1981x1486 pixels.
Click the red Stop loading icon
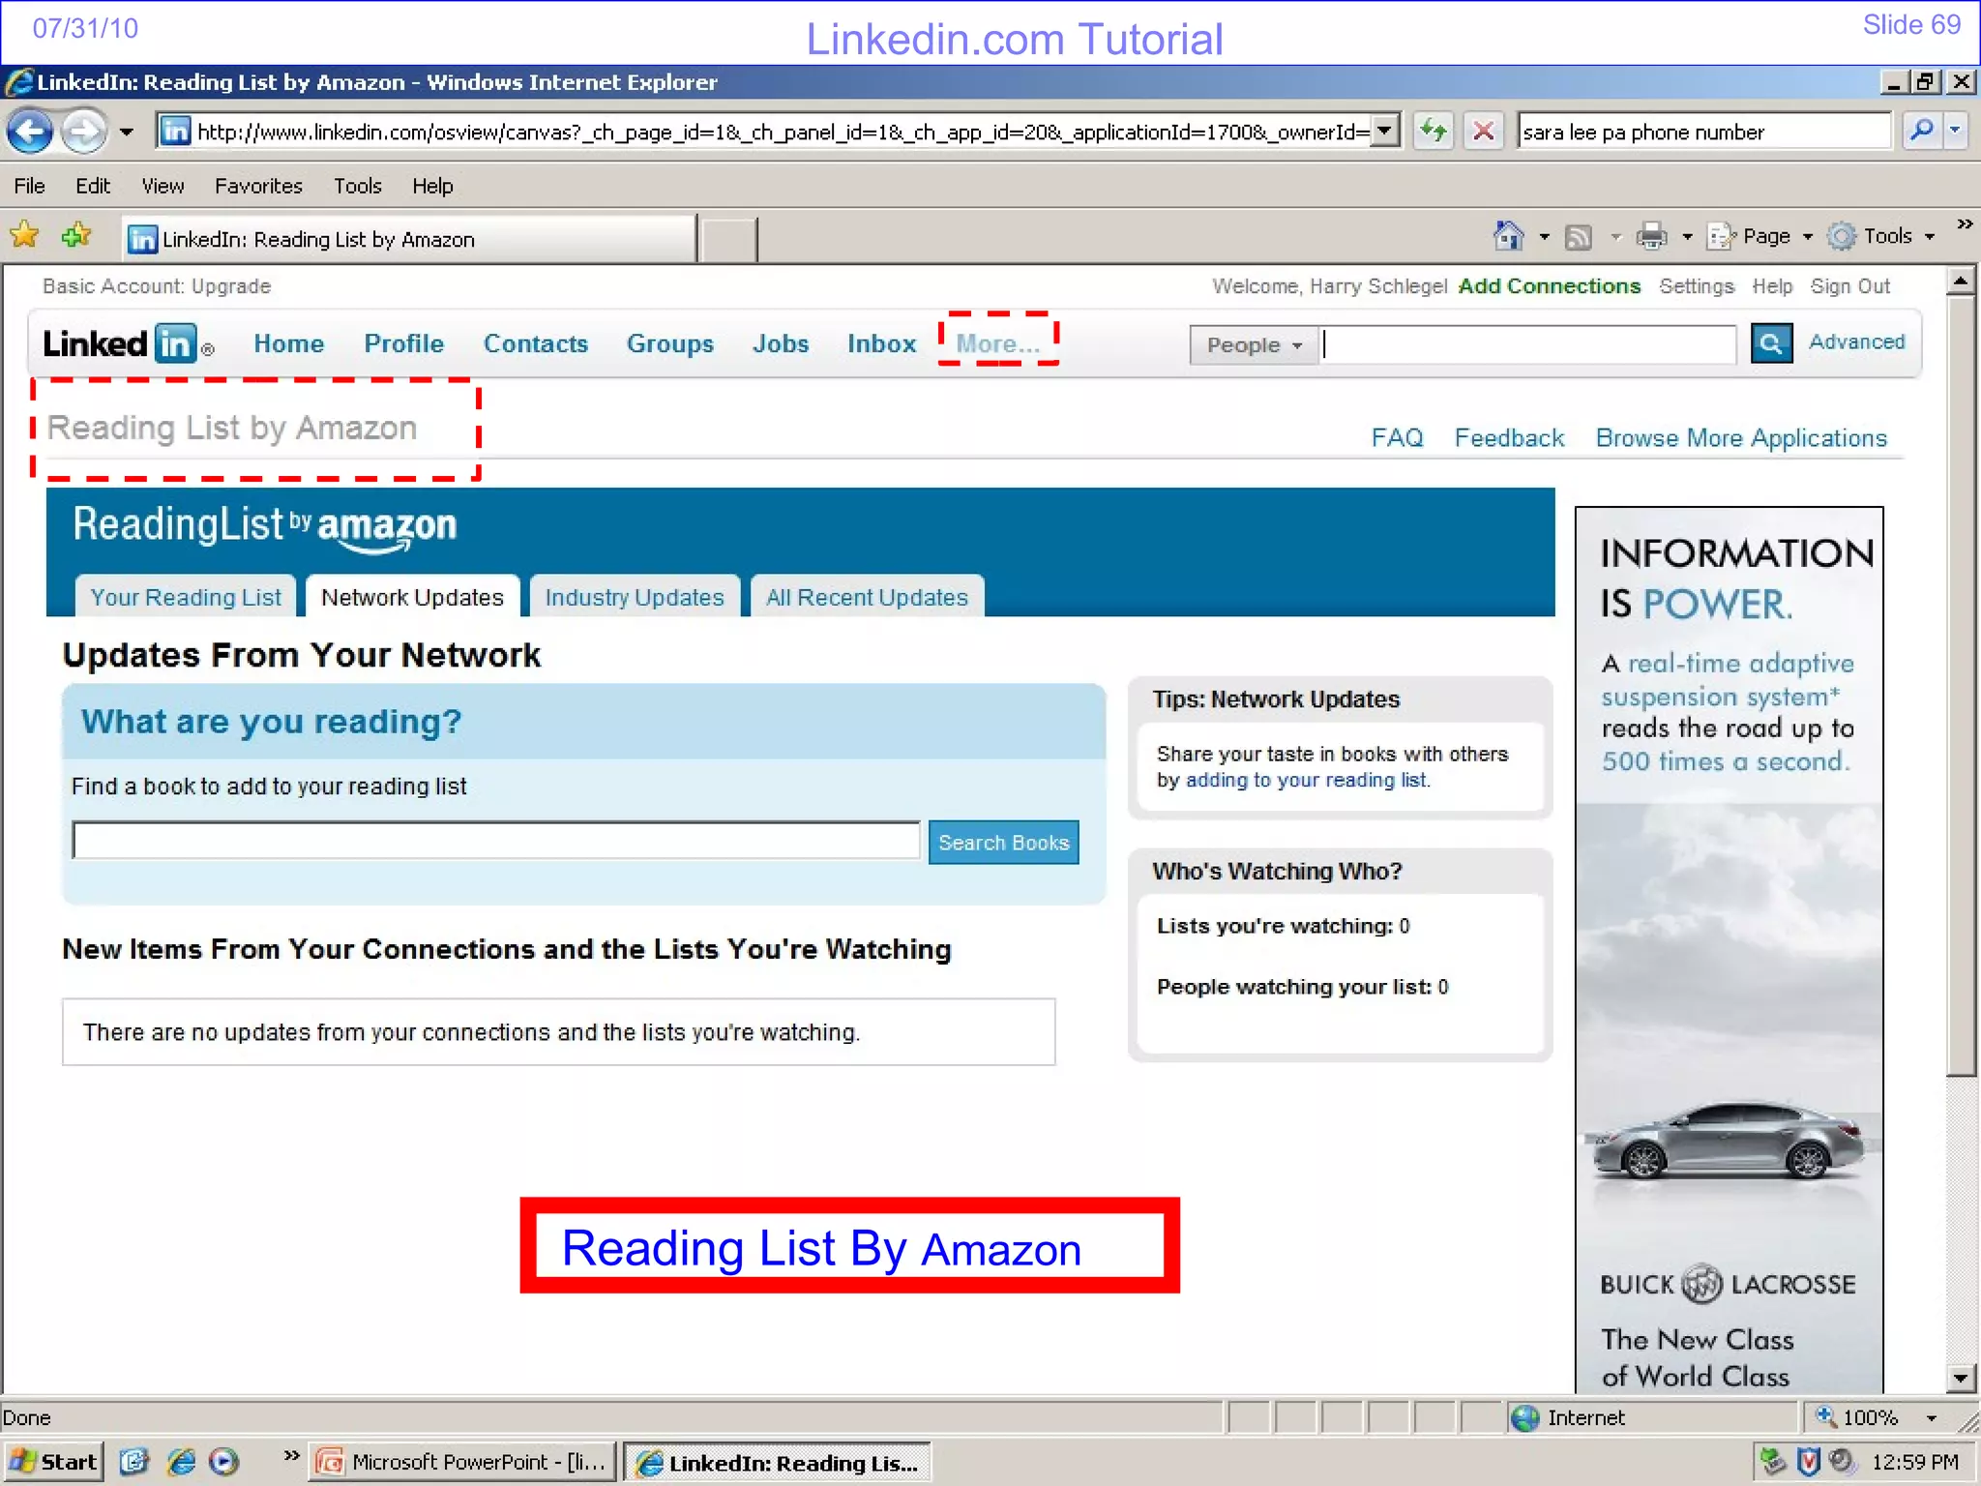coord(1482,131)
